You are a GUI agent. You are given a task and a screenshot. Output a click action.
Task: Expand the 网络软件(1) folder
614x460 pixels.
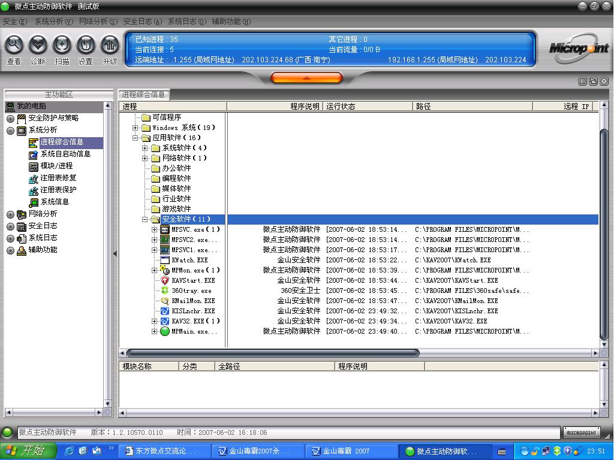pos(145,158)
